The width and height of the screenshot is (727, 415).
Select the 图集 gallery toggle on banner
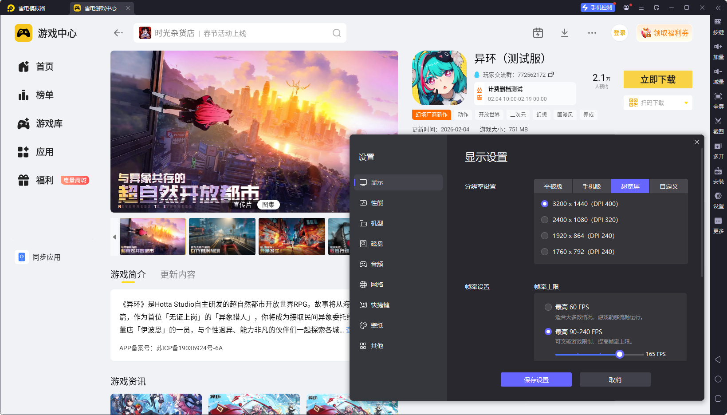(x=268, y=205)
